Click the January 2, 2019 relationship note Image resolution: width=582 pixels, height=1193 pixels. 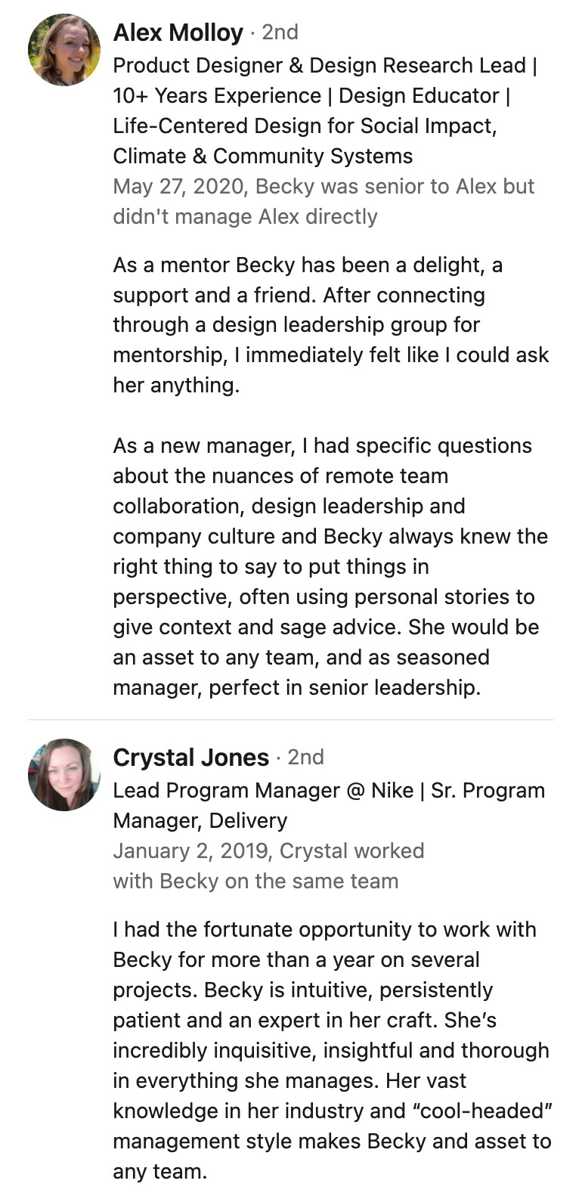tap(268, 851)
